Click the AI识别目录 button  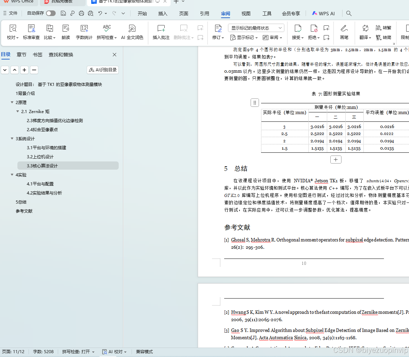pyautogui.click(x=102, y=70)
